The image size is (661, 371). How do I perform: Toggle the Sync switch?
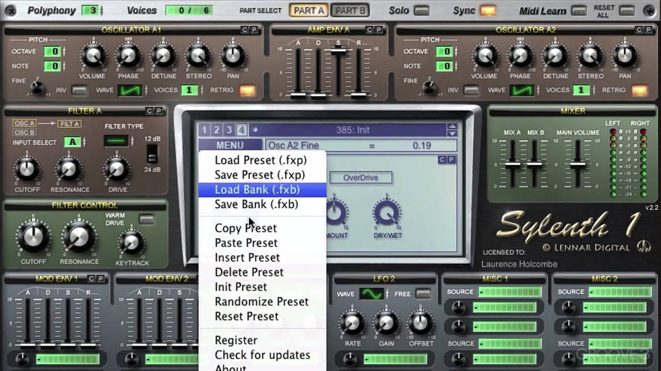click(487, 10)
